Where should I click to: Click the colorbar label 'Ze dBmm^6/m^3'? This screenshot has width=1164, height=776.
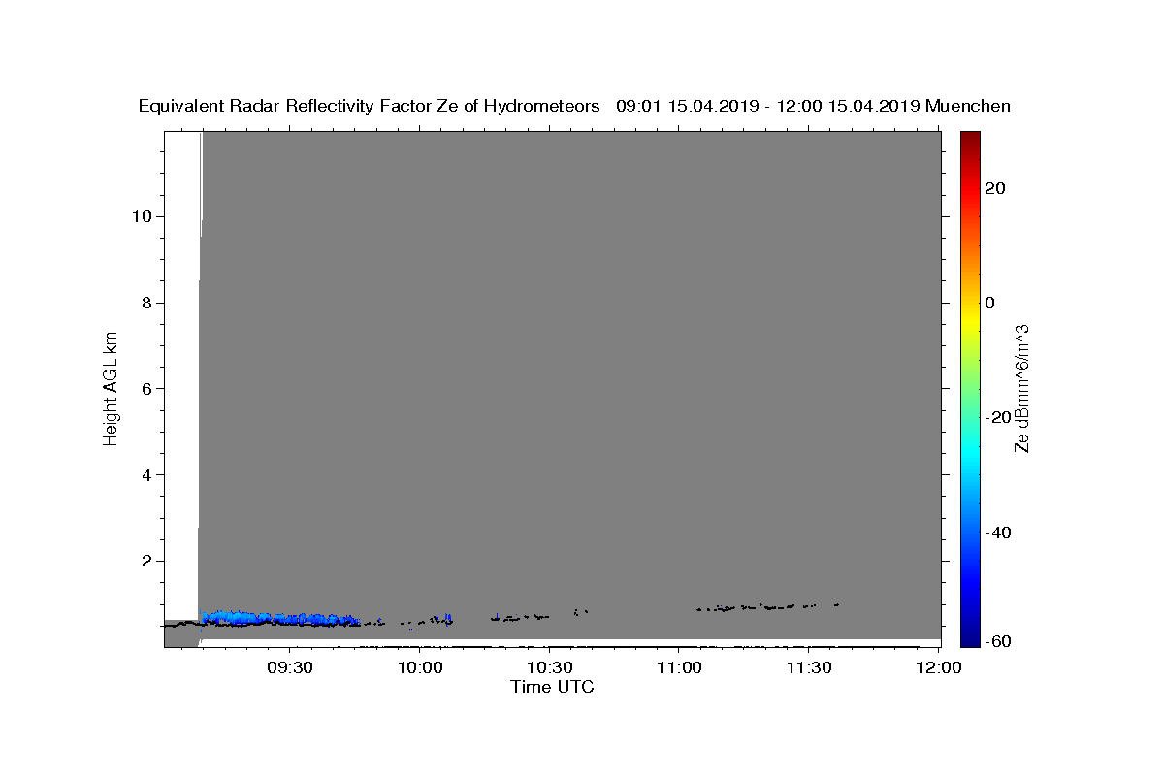1021,388
